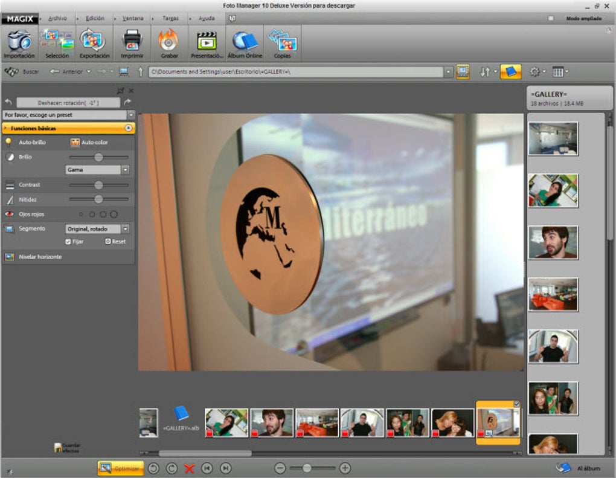Image resolution: width=616 pixels, height=478 pixels.
Task: Click the MAGIX logo menu
Action: (20, 19)
